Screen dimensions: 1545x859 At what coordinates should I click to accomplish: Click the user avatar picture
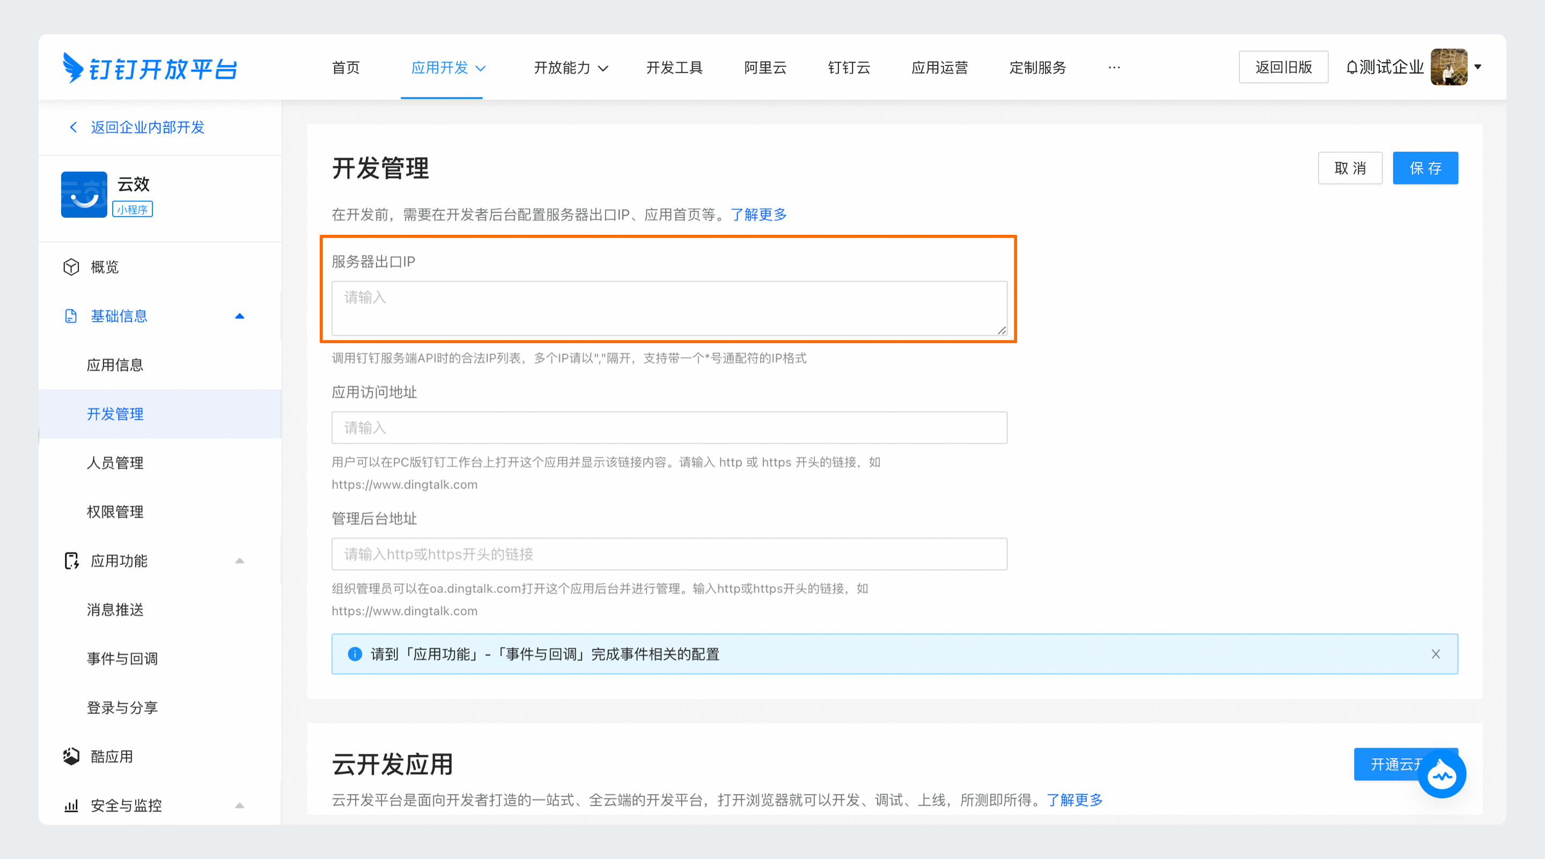(x=1449, y=67)
